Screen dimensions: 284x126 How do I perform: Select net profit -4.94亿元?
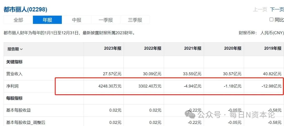(x=192, y=86)
